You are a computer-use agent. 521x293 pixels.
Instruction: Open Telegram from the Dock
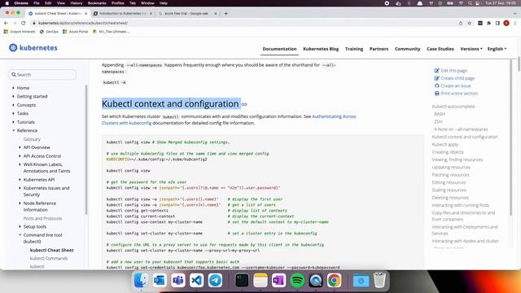click(215, 280)
